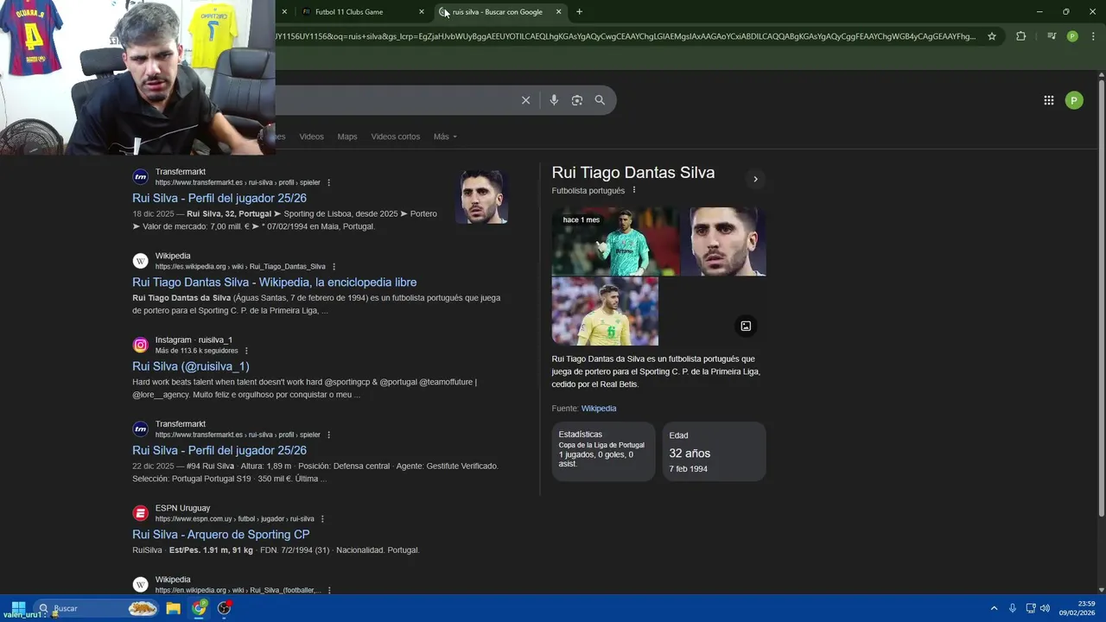Screen dimensions: 1106x622
Task: Click the microphone icon in system tray
Action: pos(1013,608)
